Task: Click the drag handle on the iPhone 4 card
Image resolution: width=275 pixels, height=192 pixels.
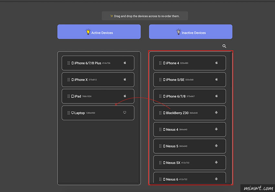Action: [x=160, y=63]
